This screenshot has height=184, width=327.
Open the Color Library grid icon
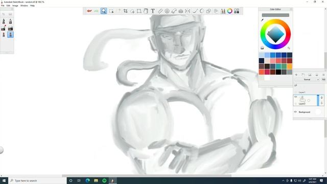(x=237, y=11)
